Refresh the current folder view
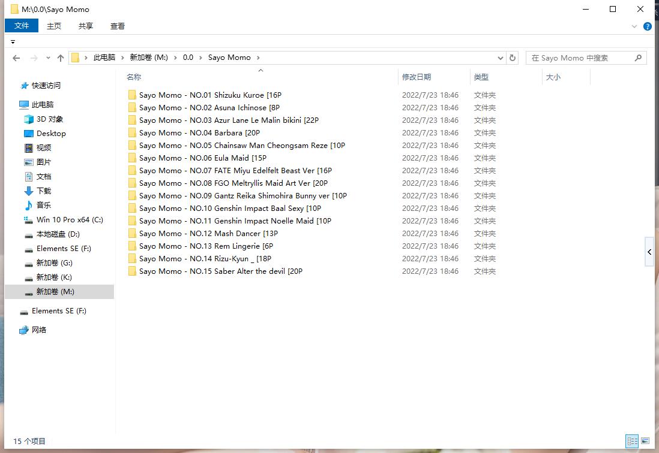Viewport: 659px width, 453px height. [513, 58]
